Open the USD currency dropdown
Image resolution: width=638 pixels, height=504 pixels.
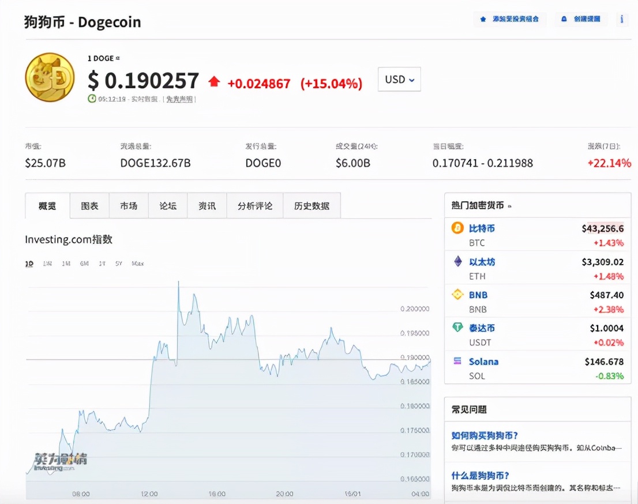(399, 80)
